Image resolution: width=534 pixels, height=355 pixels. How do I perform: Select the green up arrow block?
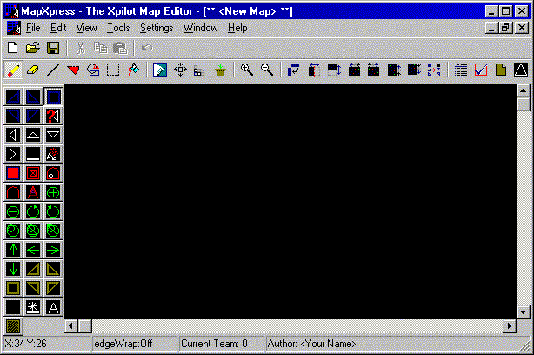tap(13, 249)
